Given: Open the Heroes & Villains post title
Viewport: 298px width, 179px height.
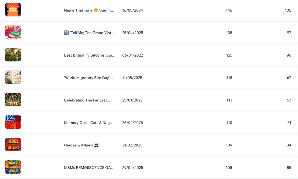Looking at the screenshot, I should pyautogui.click(x=78, y=145).
